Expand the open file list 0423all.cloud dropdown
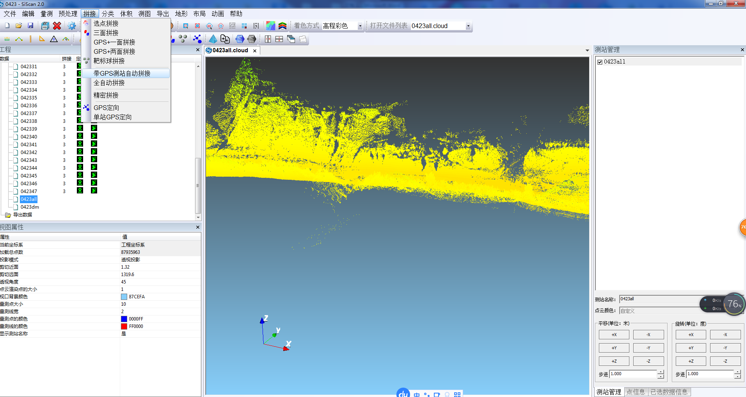The height and width of the screenshot is (397, 746). pos(468,26)
